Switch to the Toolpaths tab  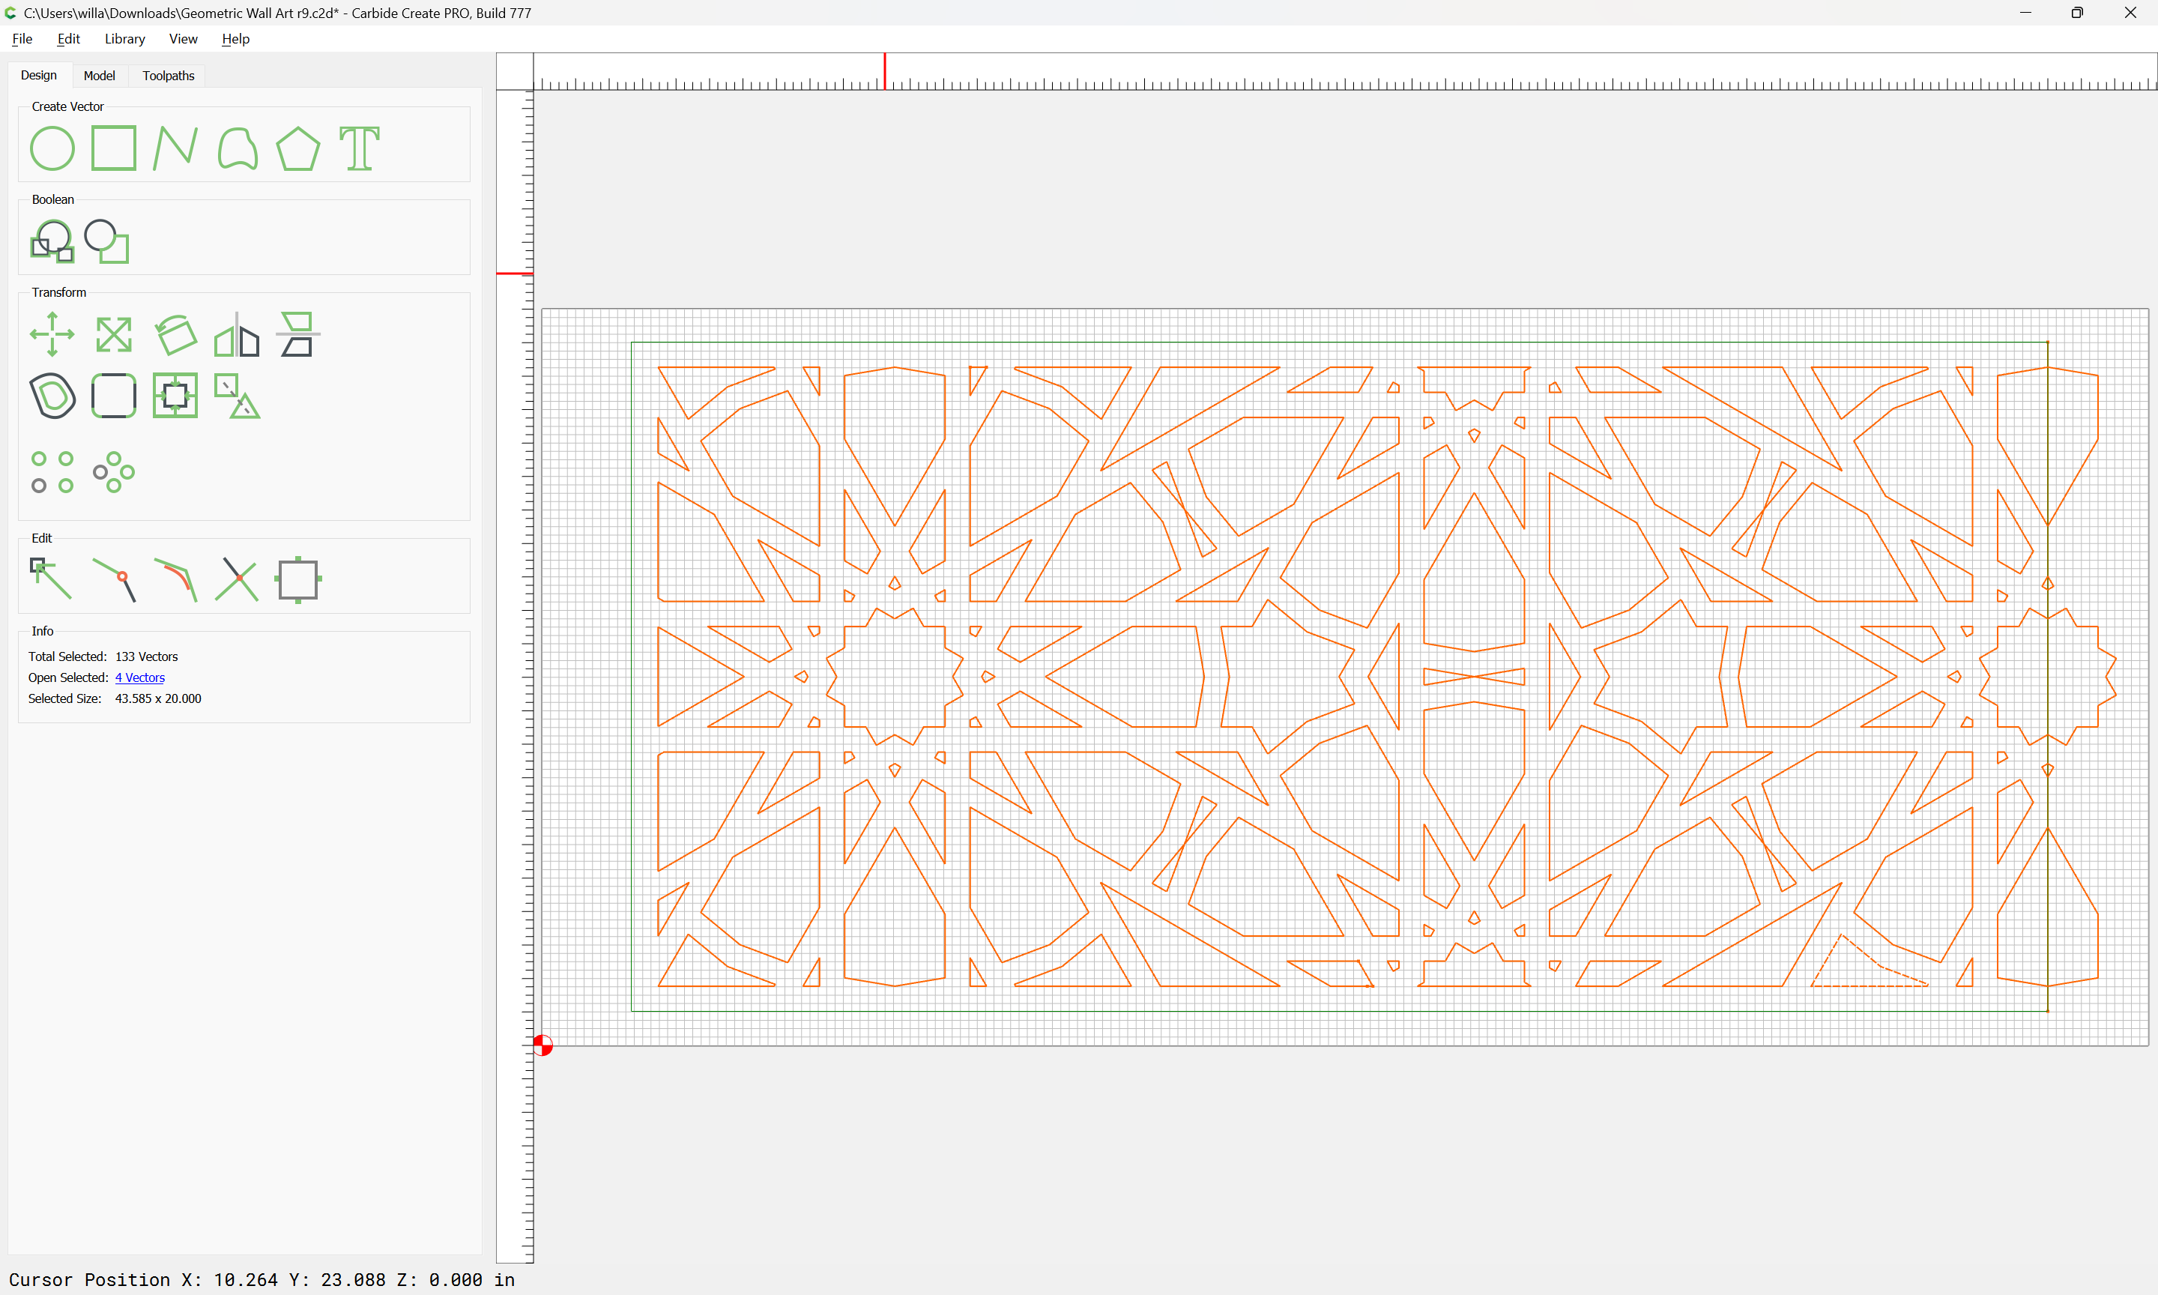(169, 76)
